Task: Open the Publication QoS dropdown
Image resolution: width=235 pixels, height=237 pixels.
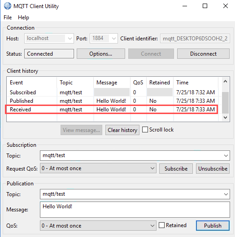Action: coord(152,226)
